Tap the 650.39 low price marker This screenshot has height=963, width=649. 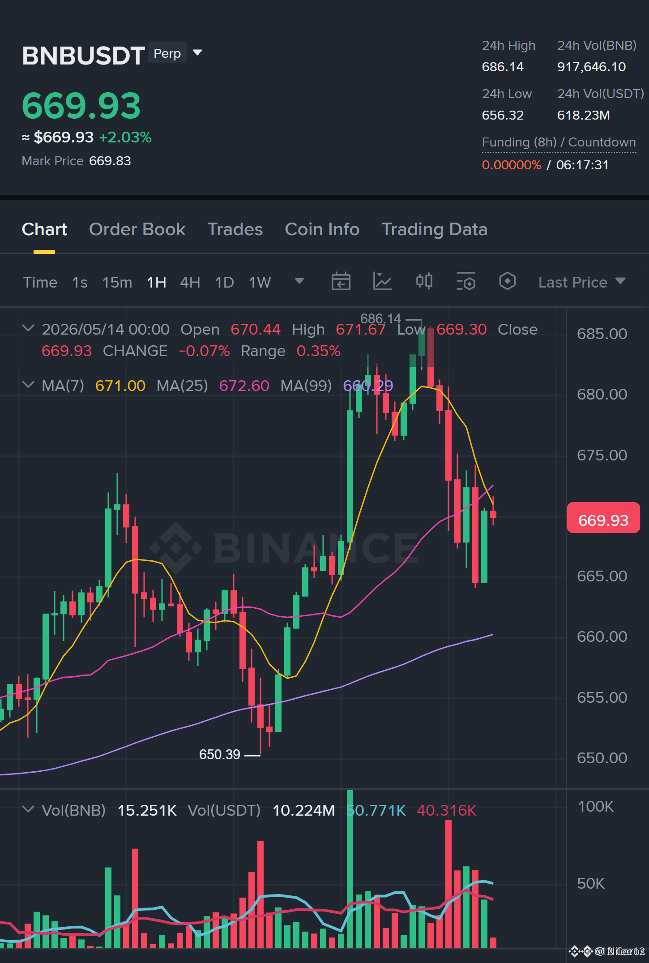tap(220, 755)
